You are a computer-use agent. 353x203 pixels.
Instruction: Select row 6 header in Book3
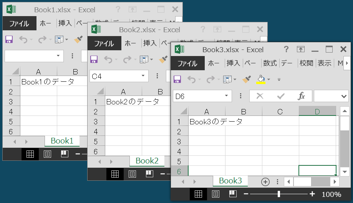179,172
